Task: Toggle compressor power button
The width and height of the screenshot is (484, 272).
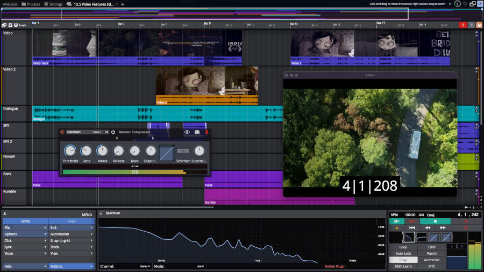Action: [x=113, y=132]
